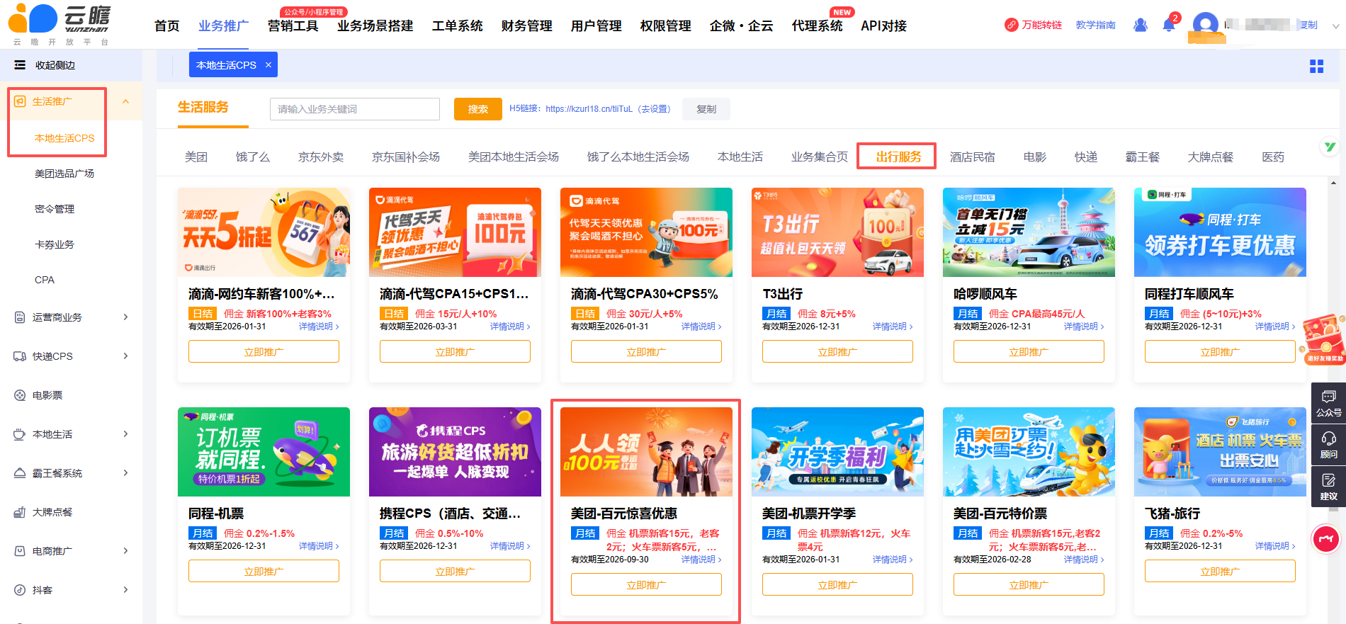The image size is (1346, 624).
Task: Open 详情说明 link for 哈啰顺风车
Action: (1083, 327)
